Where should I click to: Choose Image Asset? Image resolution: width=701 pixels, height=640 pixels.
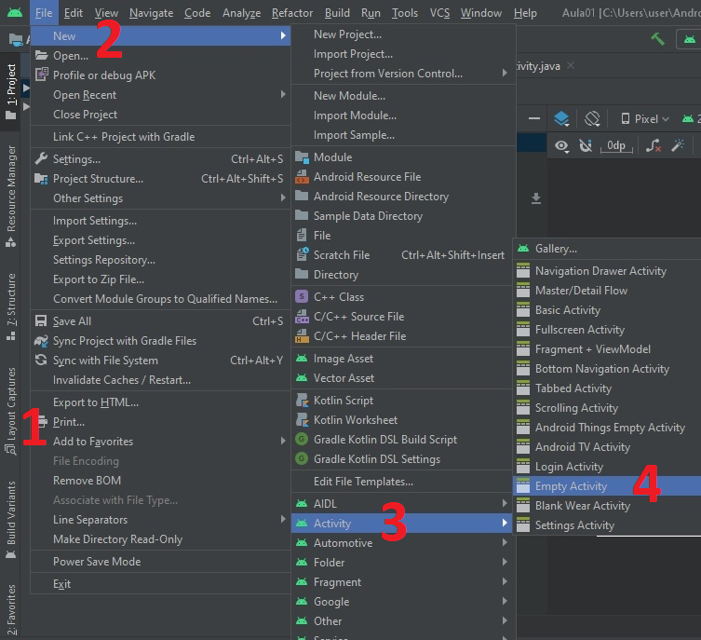click(x=402, y=359)
